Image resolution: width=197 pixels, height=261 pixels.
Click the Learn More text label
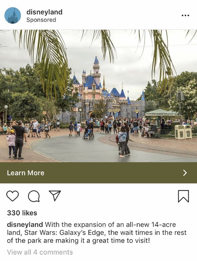tap(25, 173)
